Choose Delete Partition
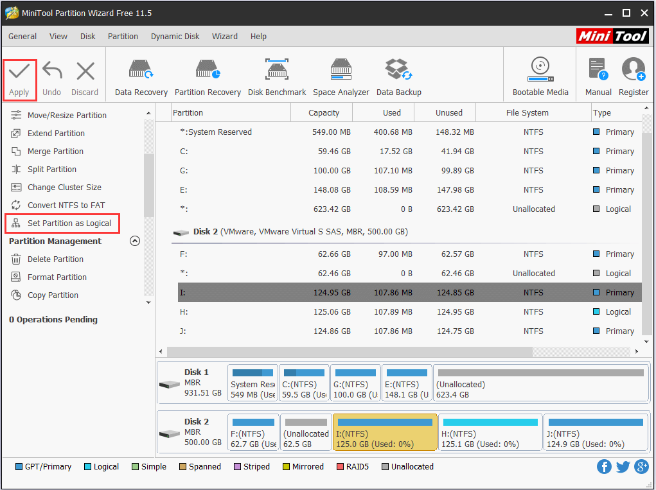This screenshot has width=656, height=490. pos(47,259)
